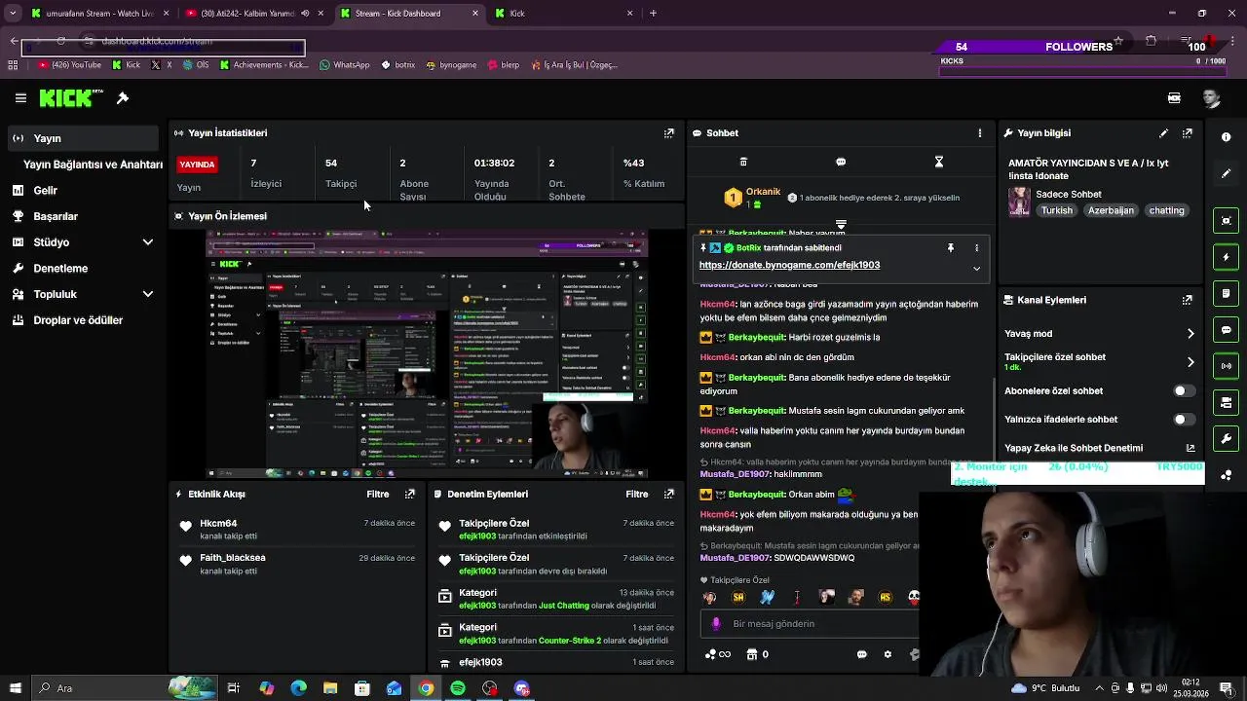
Task: Unpin the BotRix pinned message
Action: click(x=951, y=248)
